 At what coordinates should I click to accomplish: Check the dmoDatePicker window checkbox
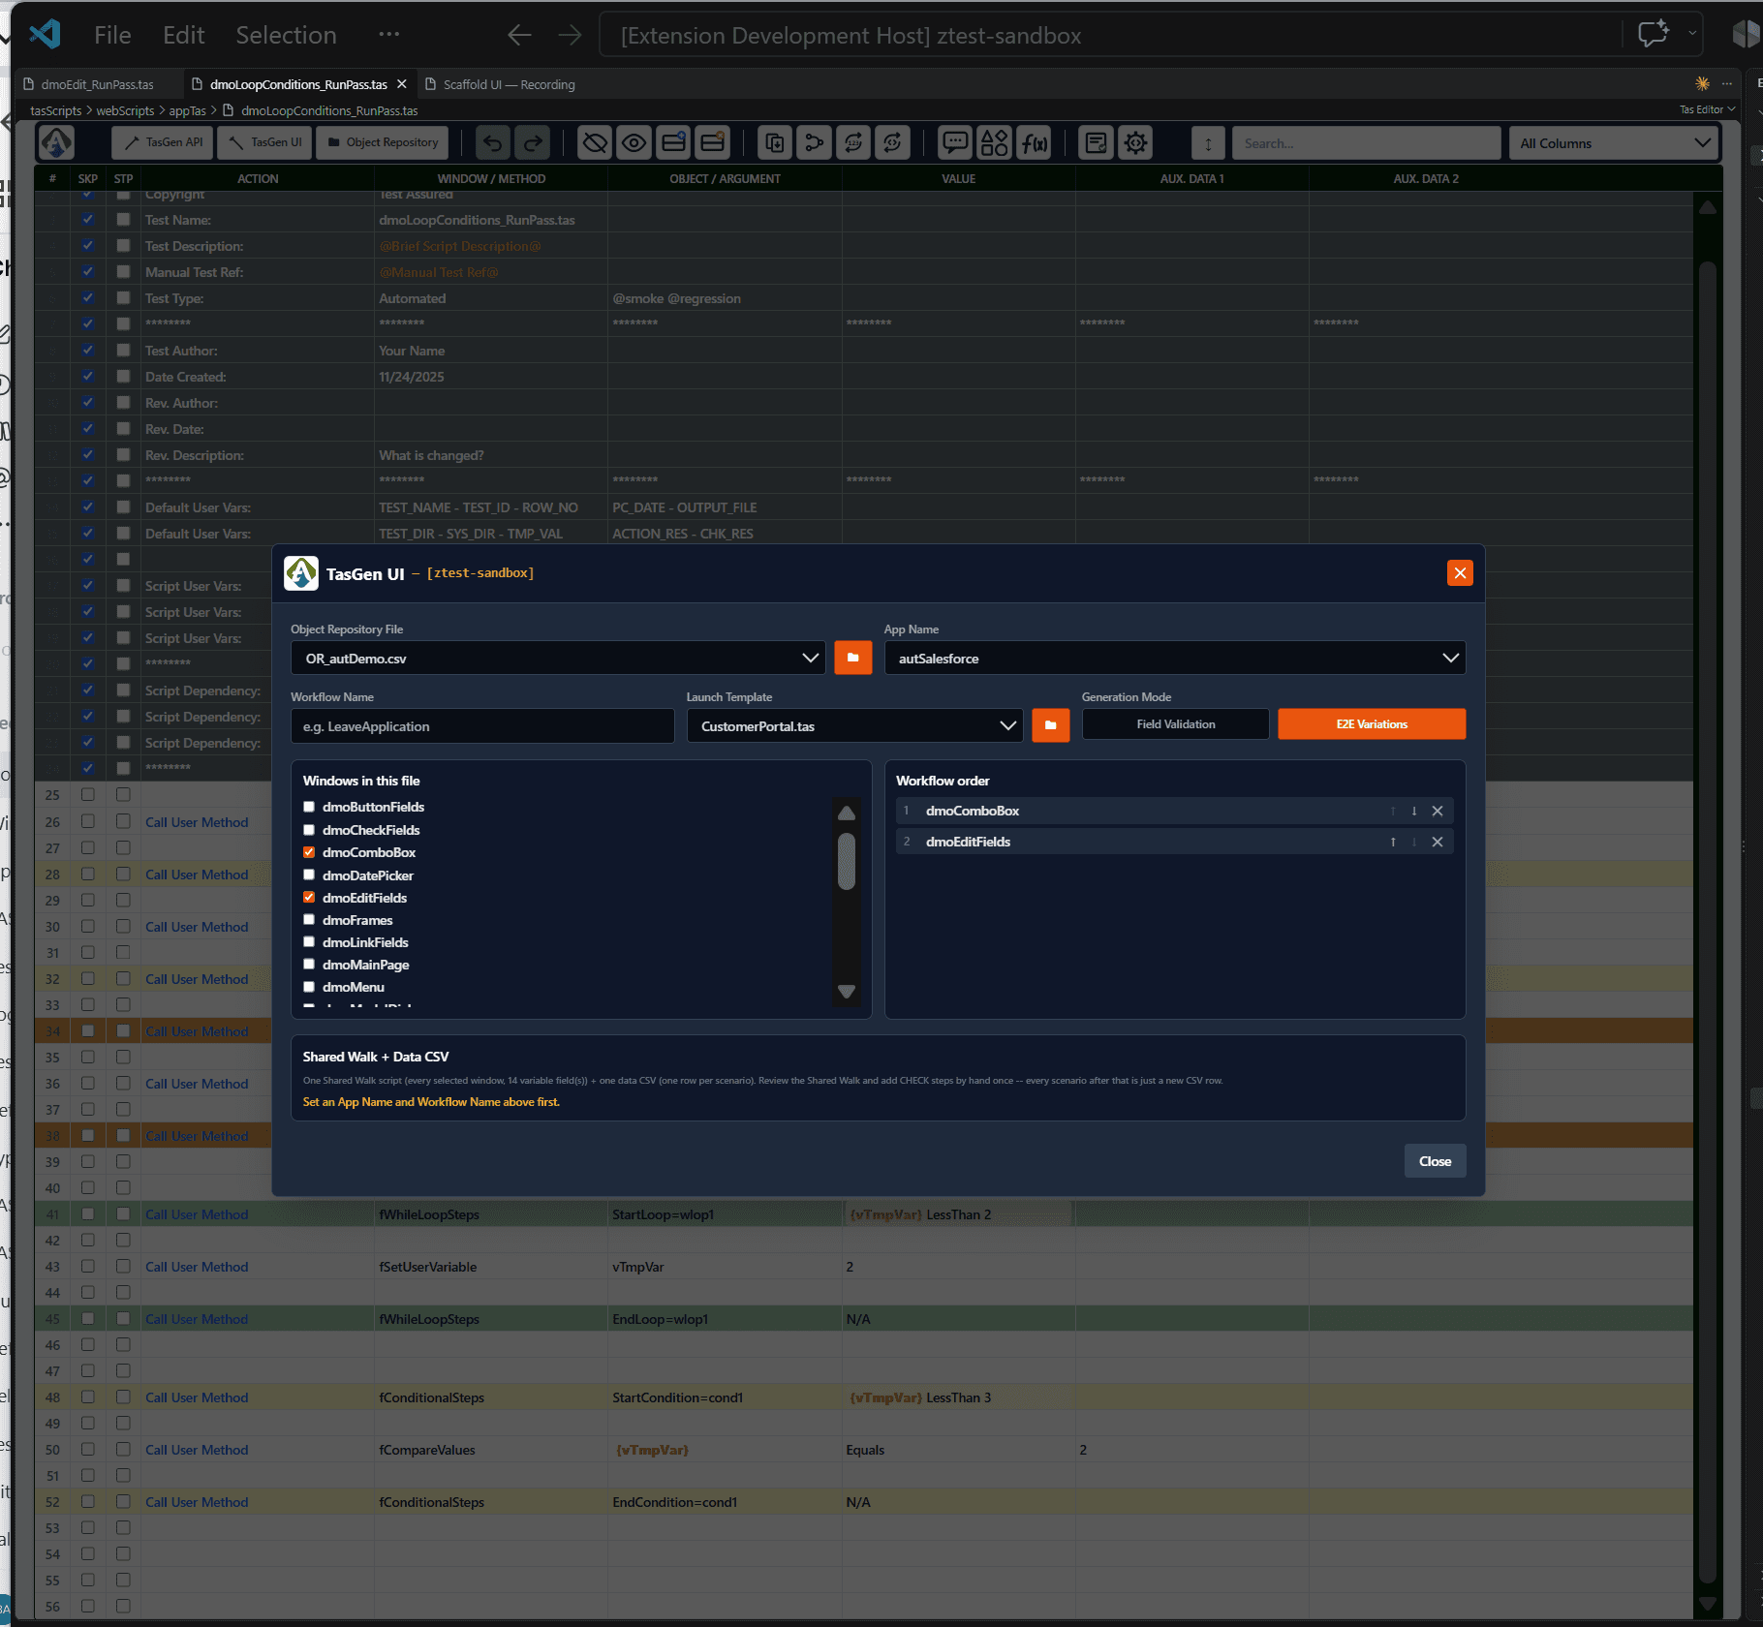coord(309,875)
